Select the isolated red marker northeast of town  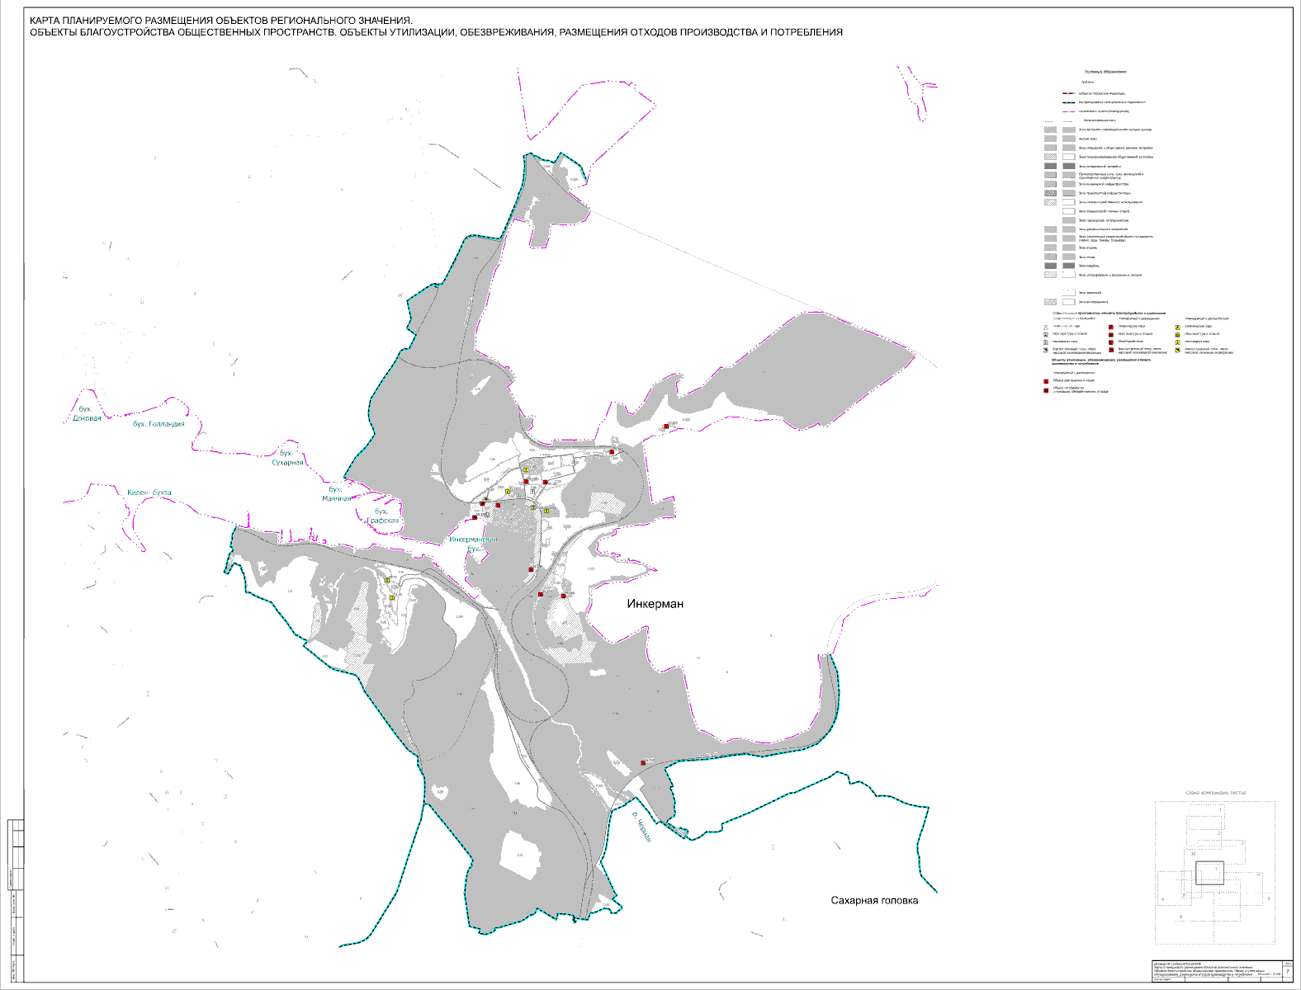click(x=666, y=427)
